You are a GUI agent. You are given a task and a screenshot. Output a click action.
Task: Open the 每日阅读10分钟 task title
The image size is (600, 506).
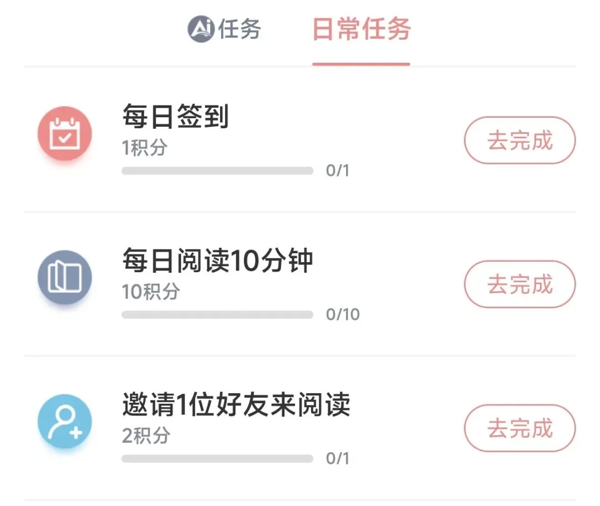[217, 261]
